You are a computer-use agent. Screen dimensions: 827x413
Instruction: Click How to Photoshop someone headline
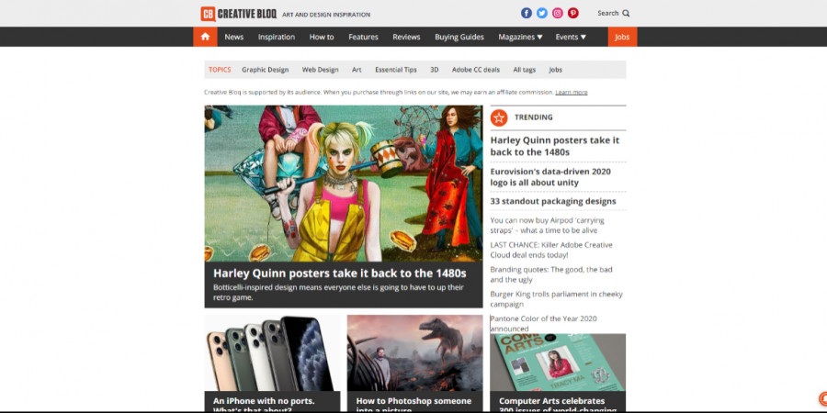tap(413, 406)
